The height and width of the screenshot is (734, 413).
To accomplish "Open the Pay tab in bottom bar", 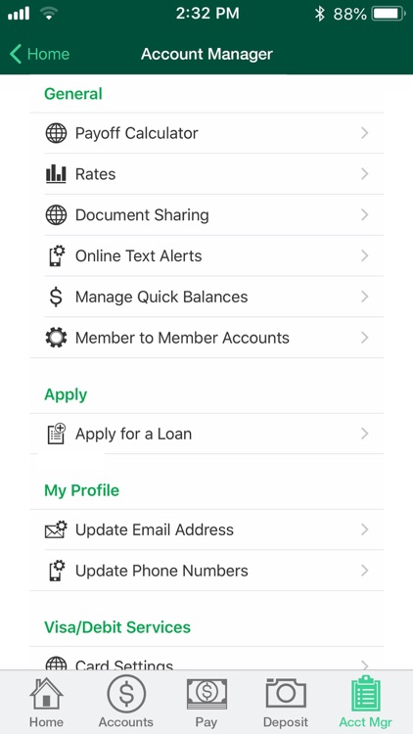I will [206, 703].
